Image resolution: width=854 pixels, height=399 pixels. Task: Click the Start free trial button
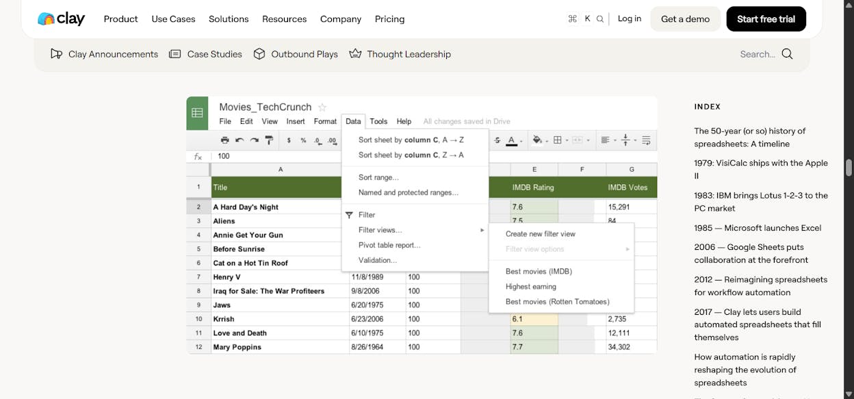[x=766, y=19]
